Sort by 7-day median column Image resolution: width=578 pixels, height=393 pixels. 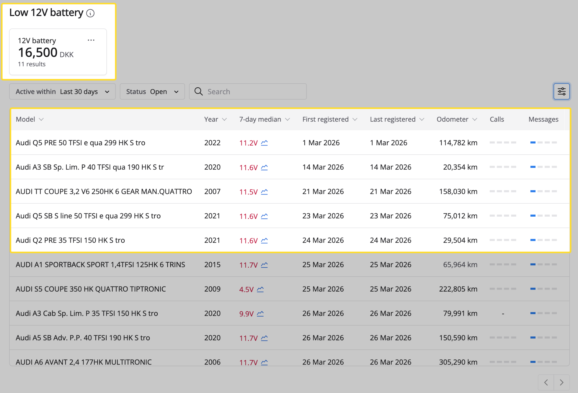(x=264, y=119)
